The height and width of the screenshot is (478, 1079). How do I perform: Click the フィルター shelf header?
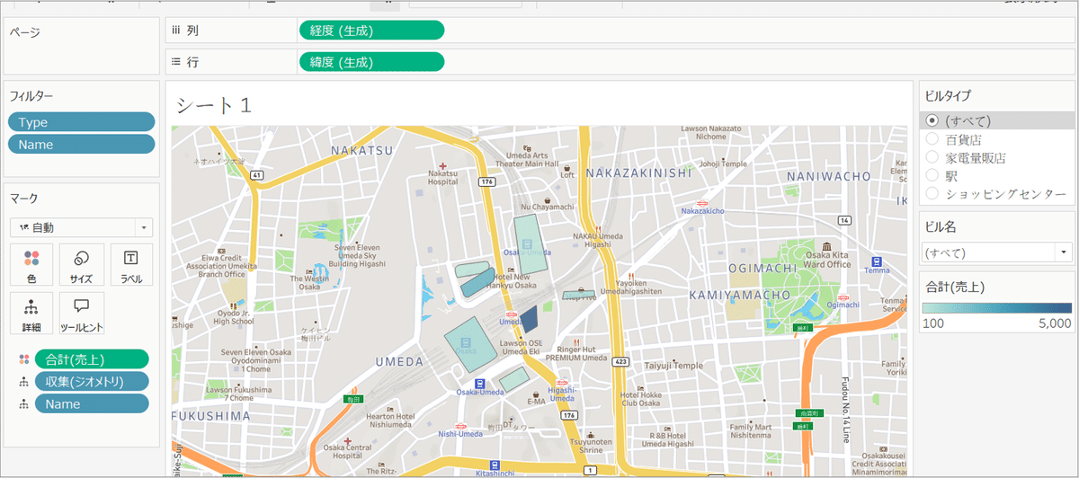pos(31,95)
